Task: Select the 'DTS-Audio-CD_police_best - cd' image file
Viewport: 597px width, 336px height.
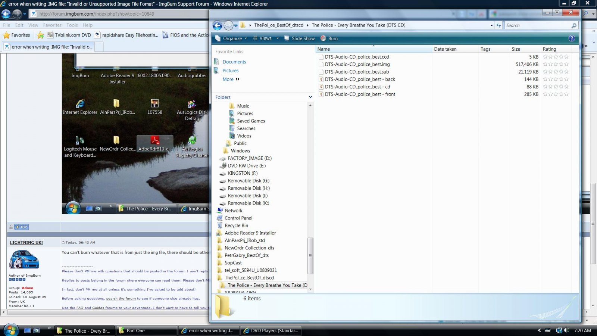Action: 357,87
